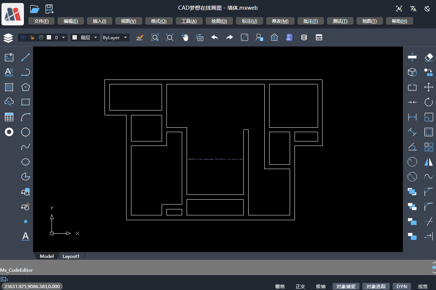The height and width of the screenshot is (290, 436).
Task: Select the polygon drawing tool
Action: point(26,87)
